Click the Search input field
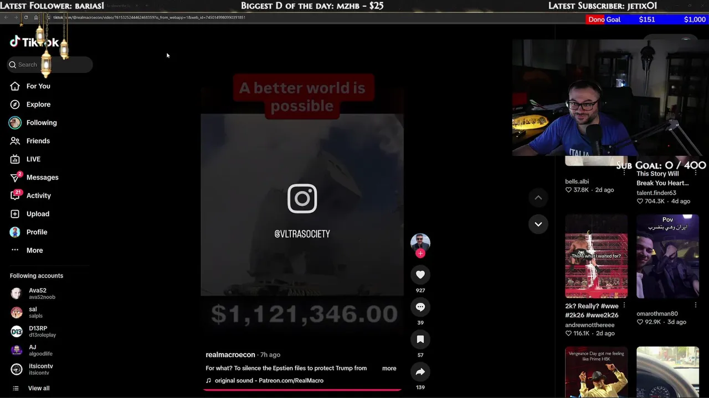This screenshot has width=709, height=398. point(50,65)
